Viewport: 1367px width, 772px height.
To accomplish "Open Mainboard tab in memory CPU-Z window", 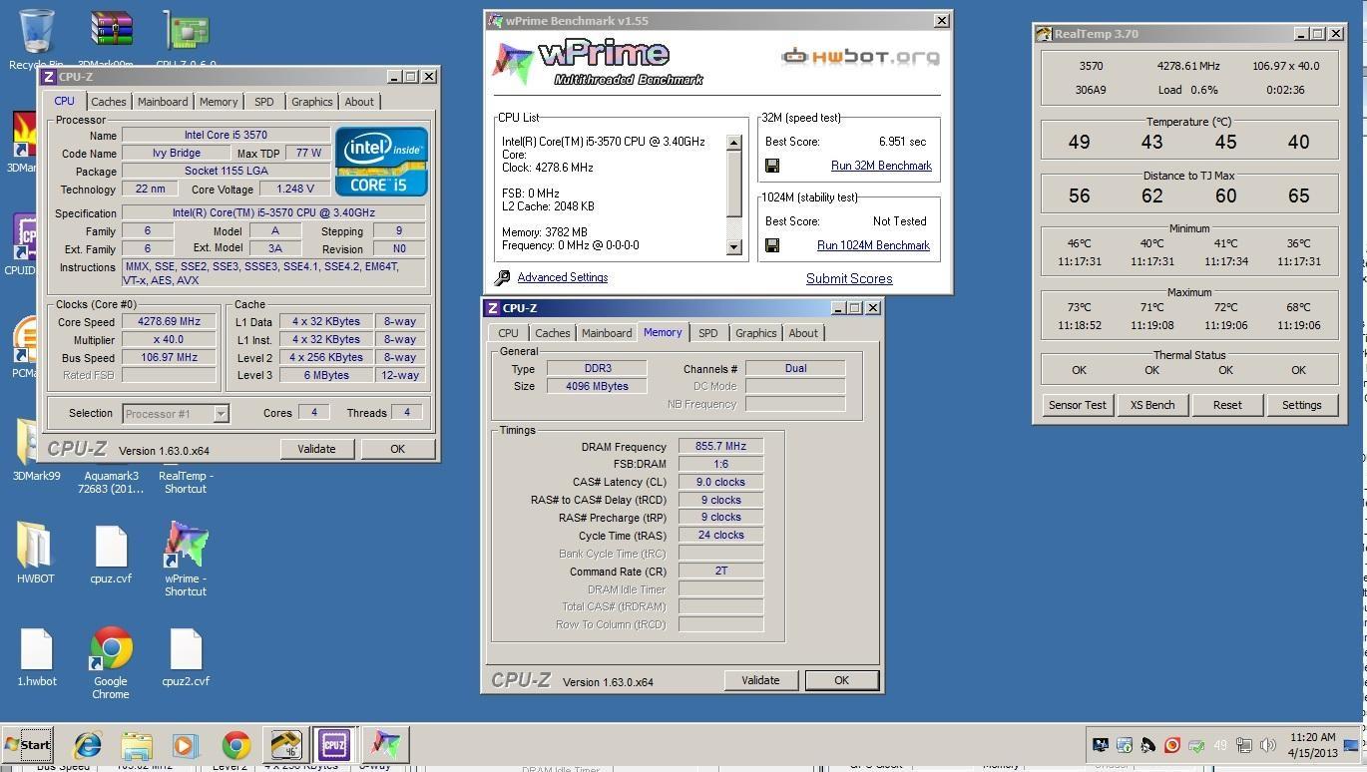I will [x=607, y=333].
